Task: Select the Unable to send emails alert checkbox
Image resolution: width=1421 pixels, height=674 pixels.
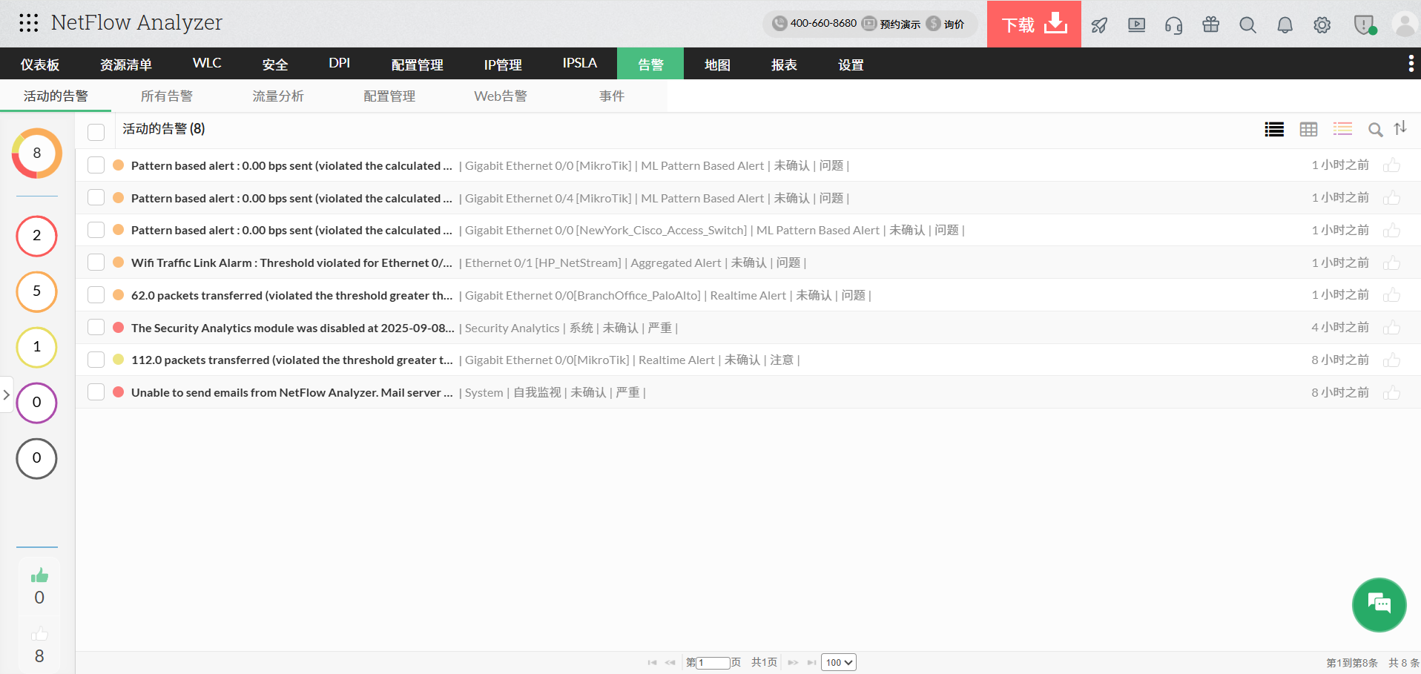Action: (96, 391)
